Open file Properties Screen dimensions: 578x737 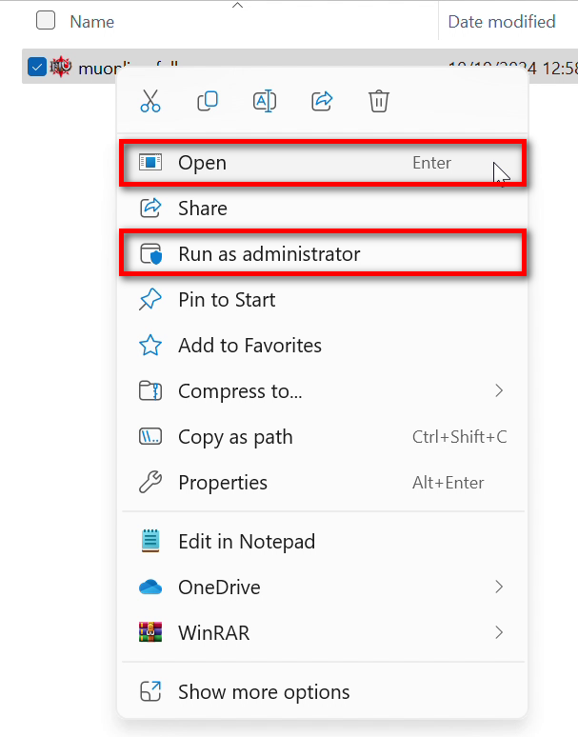[x=223, y=483]
